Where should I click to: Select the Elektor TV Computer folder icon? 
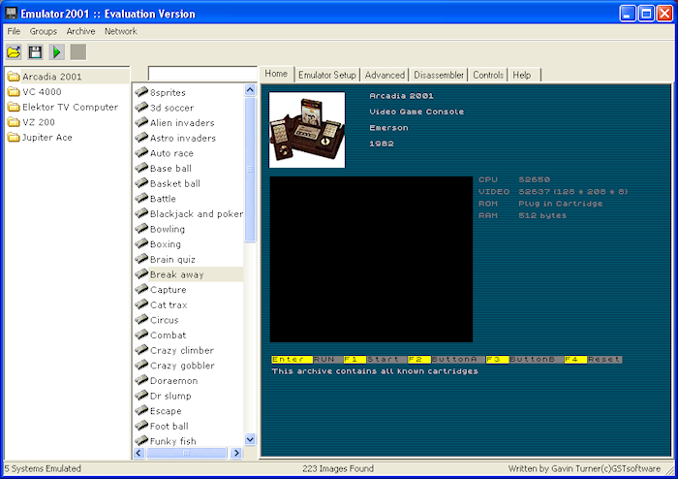14,107
